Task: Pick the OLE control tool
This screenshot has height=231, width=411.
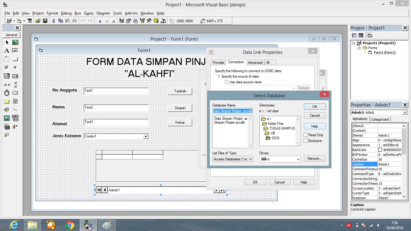Action: tap(7, 127)
